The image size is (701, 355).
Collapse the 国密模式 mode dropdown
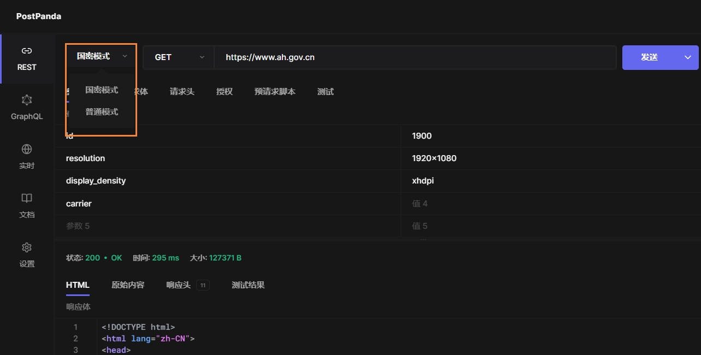101,56
